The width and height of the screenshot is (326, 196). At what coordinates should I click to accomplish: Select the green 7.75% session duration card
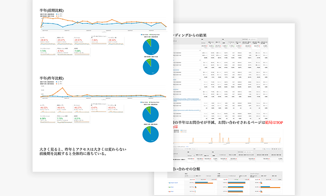(62, 119)
